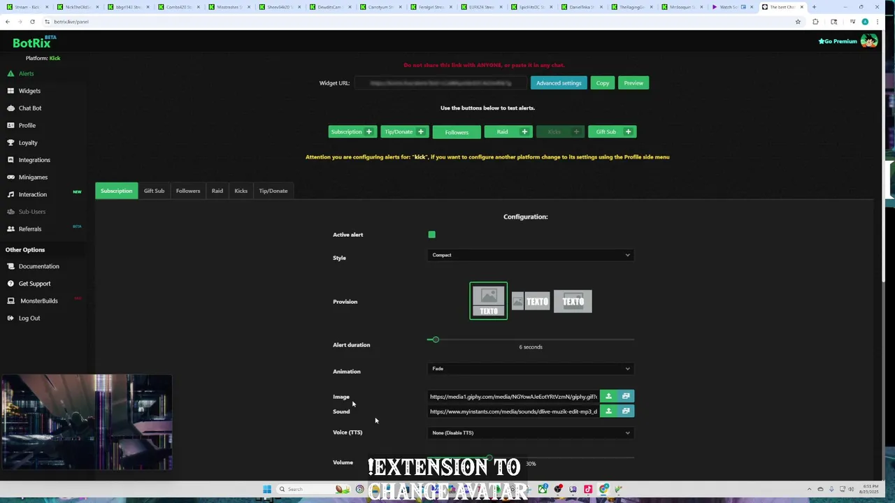The height and width of the screenshot is (503, 895).
Task: Click the Interaction monitor icon
Action: (x=10, y=194)
